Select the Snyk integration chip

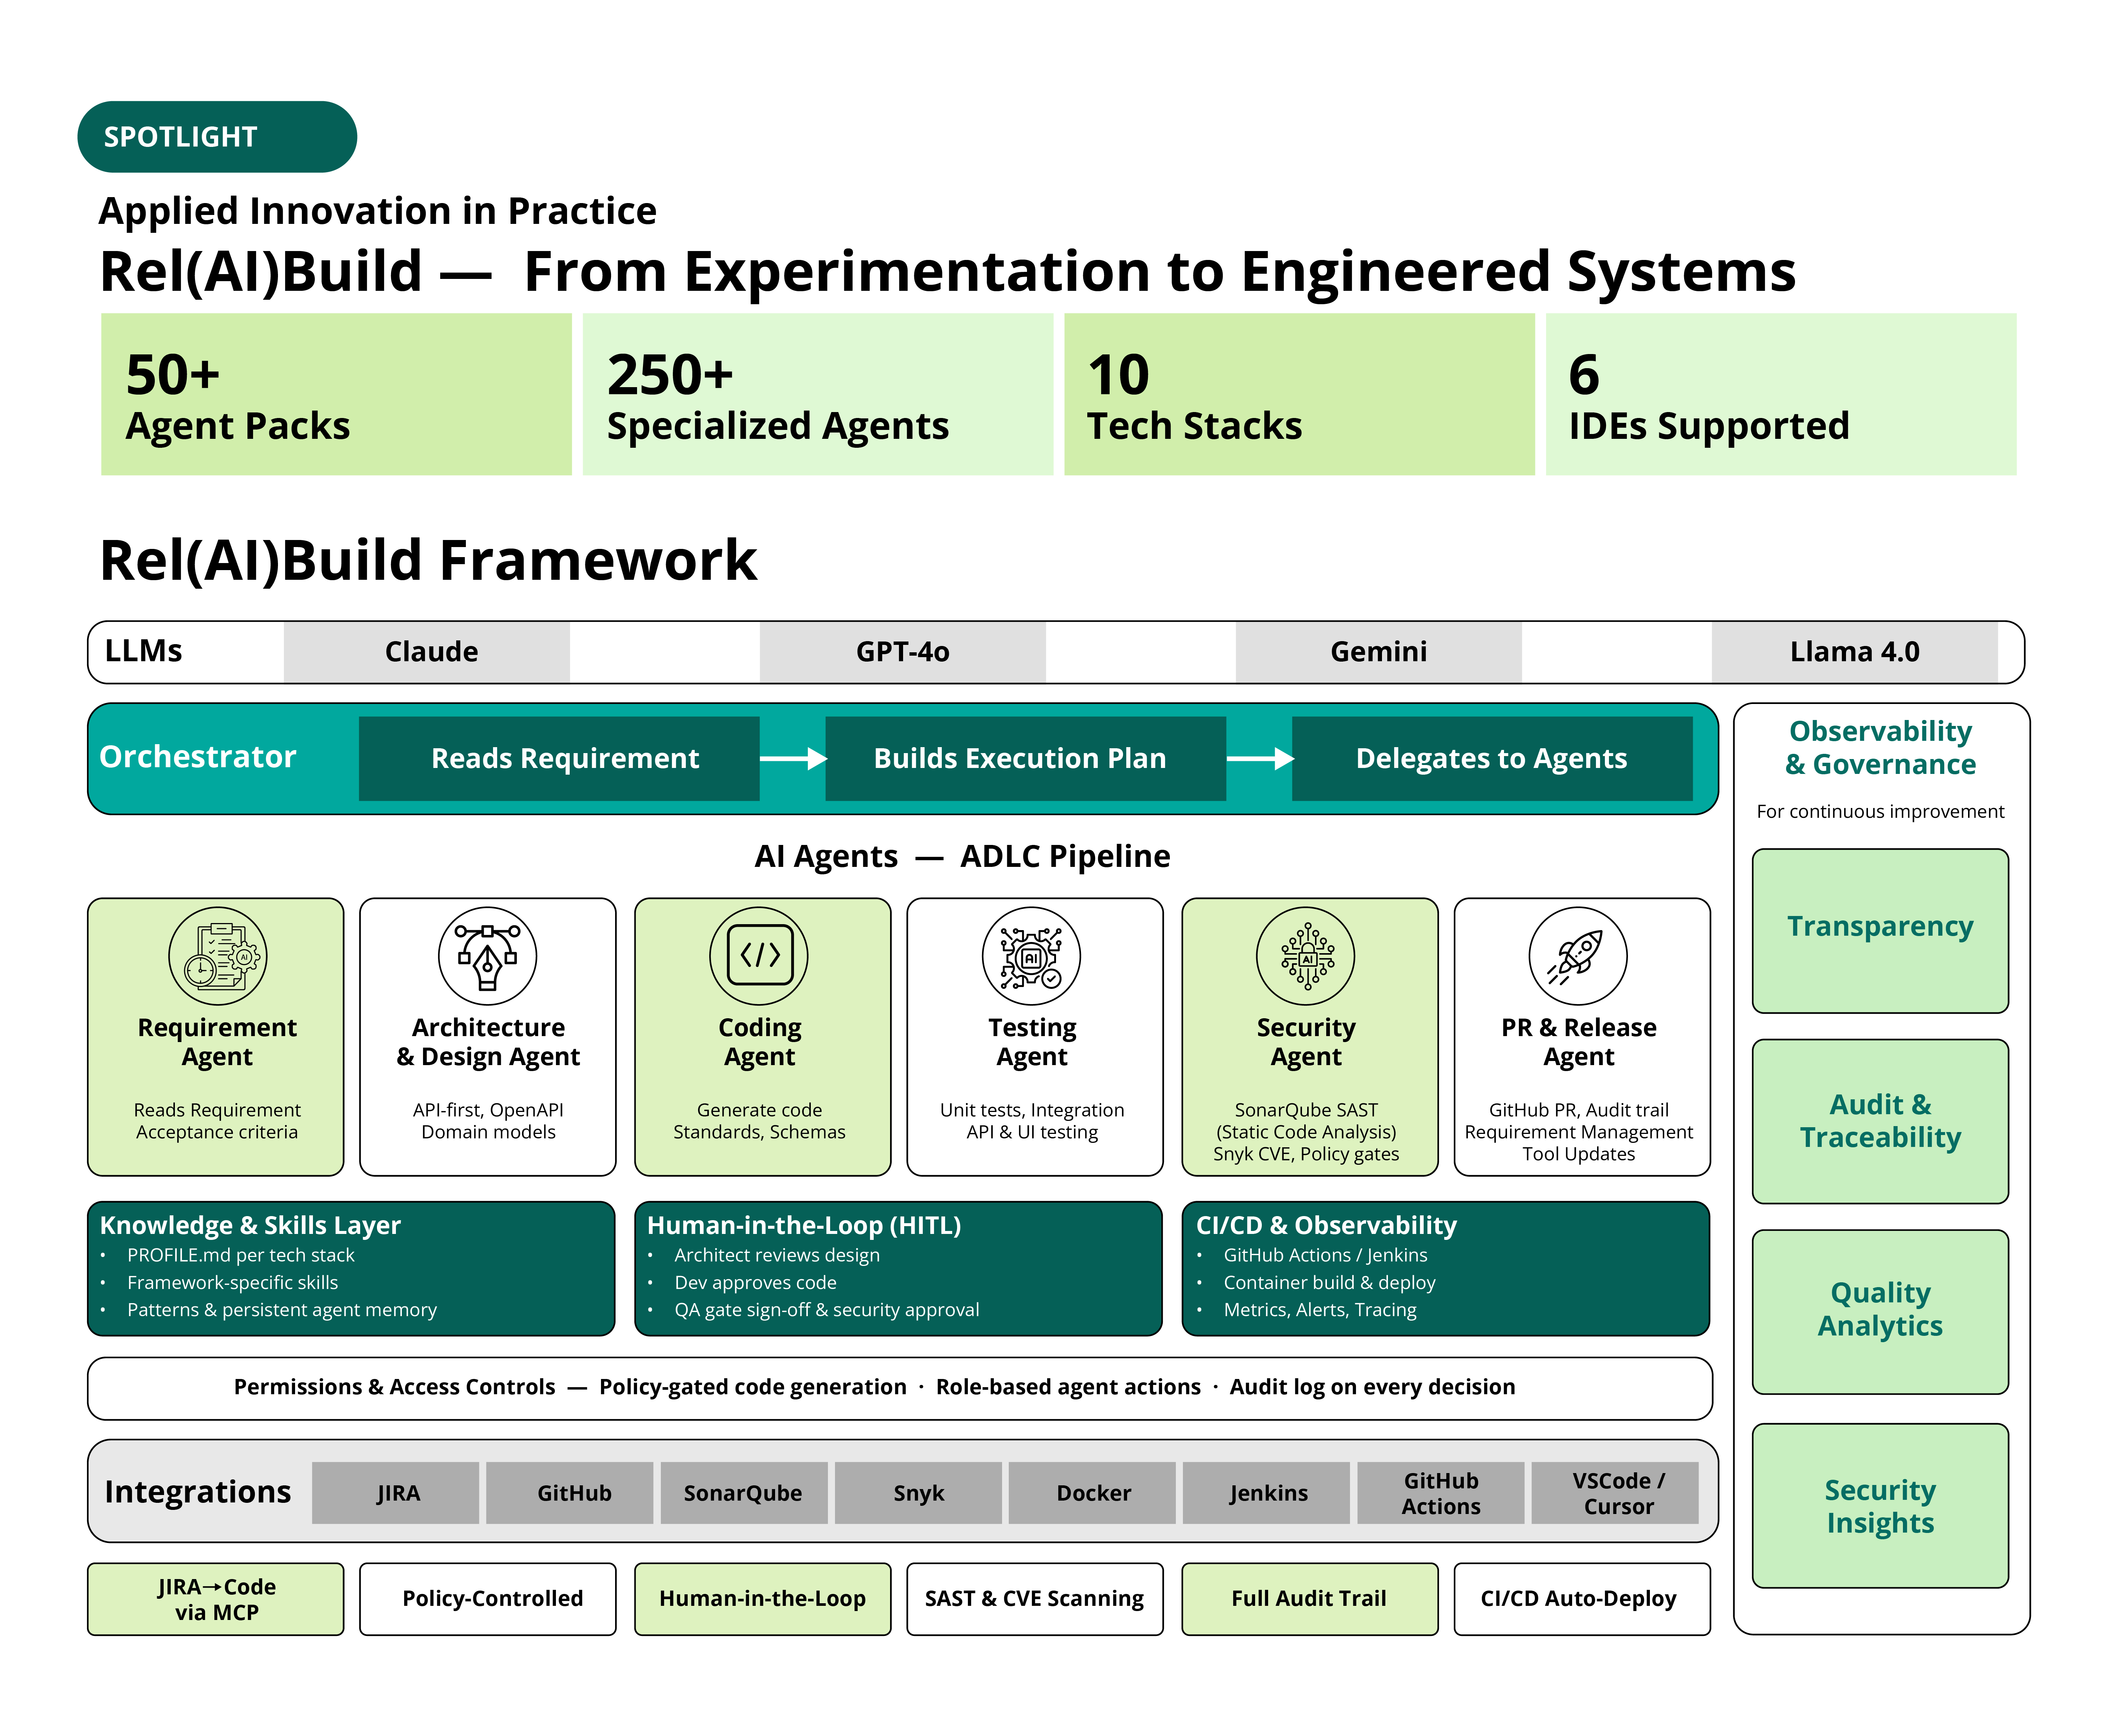(x=918, y=1493)
